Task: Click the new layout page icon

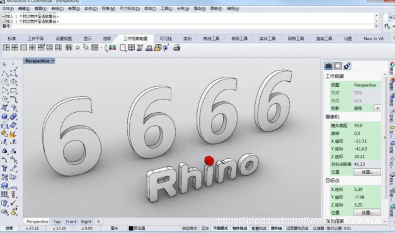Action: pyautogui.click(x=123, y=48)
